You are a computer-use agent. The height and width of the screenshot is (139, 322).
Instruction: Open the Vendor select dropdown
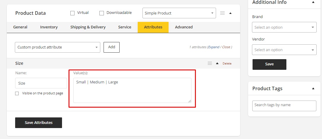pos(284,50)
